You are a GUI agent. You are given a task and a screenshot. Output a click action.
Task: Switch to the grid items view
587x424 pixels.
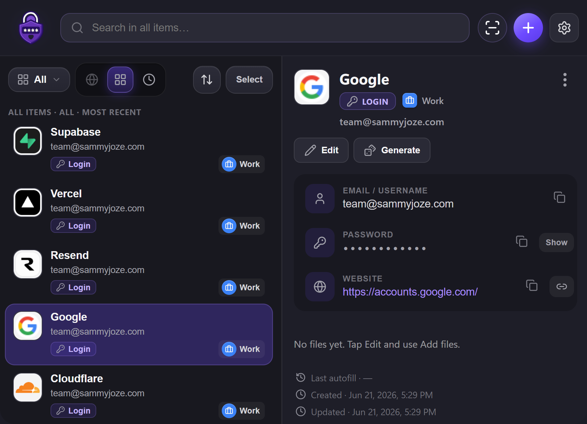pyautogui.click(x=120, y=80)
